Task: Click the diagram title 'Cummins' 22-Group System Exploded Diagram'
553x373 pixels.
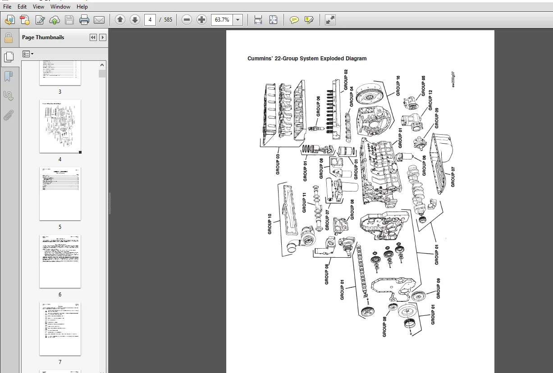Action: (x=307, y=59)
